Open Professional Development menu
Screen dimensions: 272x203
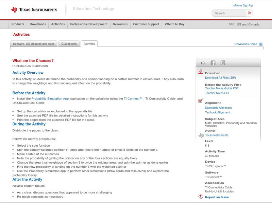click(x=89, y=24)
